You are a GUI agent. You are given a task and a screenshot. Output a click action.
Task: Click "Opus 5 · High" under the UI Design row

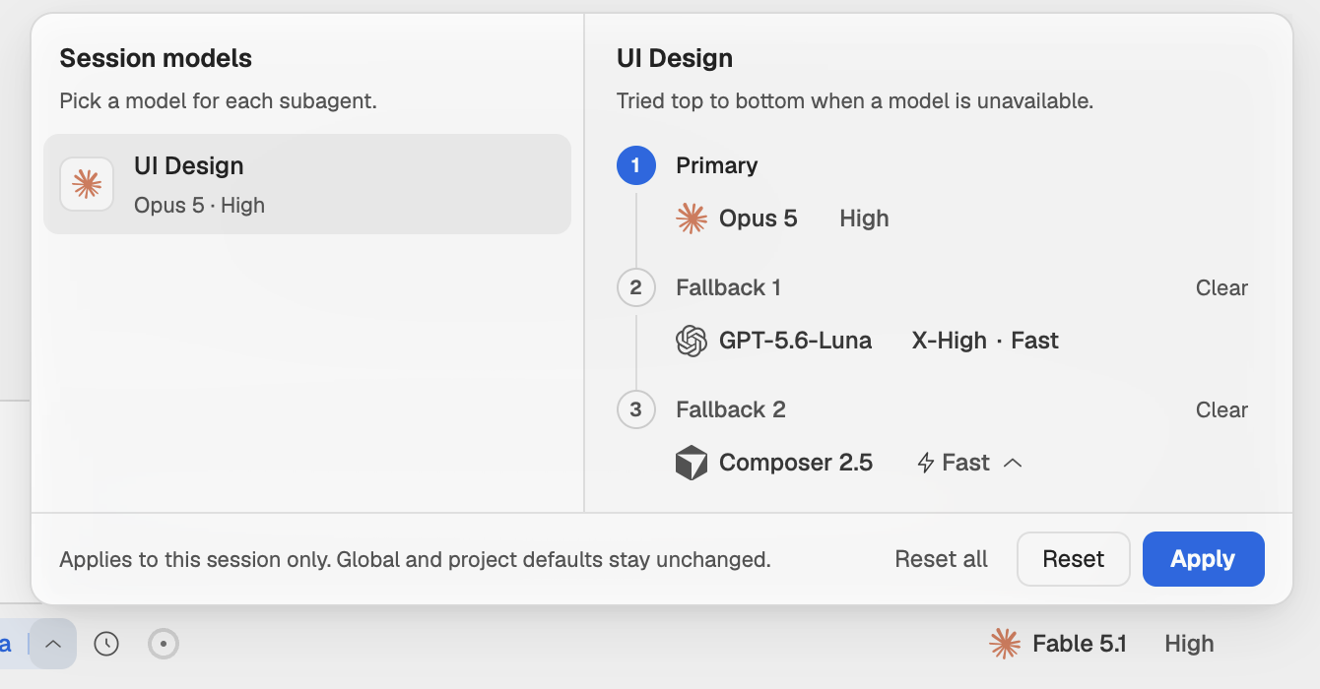pyautogui.click(x=199, y=205)
